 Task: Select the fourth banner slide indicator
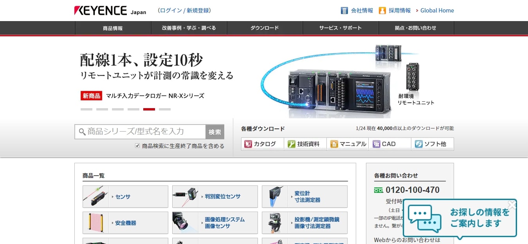point(133,109)
